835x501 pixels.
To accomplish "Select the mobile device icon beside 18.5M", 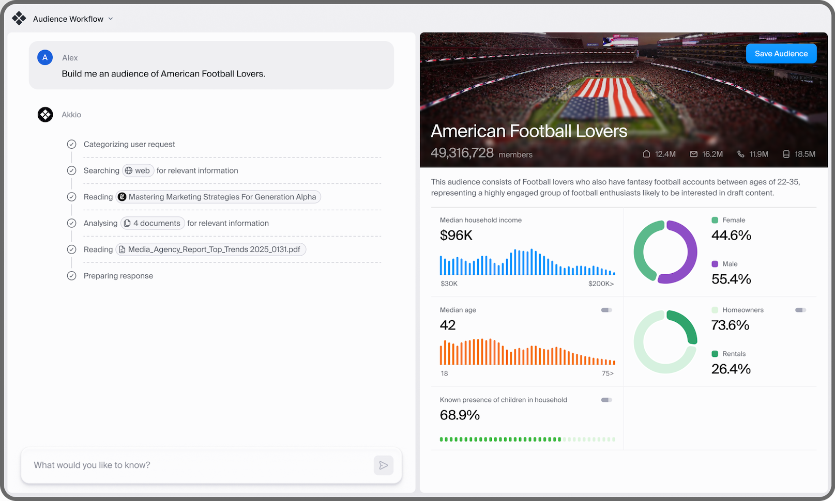I will pyautogui.click(x=786, y=154).
